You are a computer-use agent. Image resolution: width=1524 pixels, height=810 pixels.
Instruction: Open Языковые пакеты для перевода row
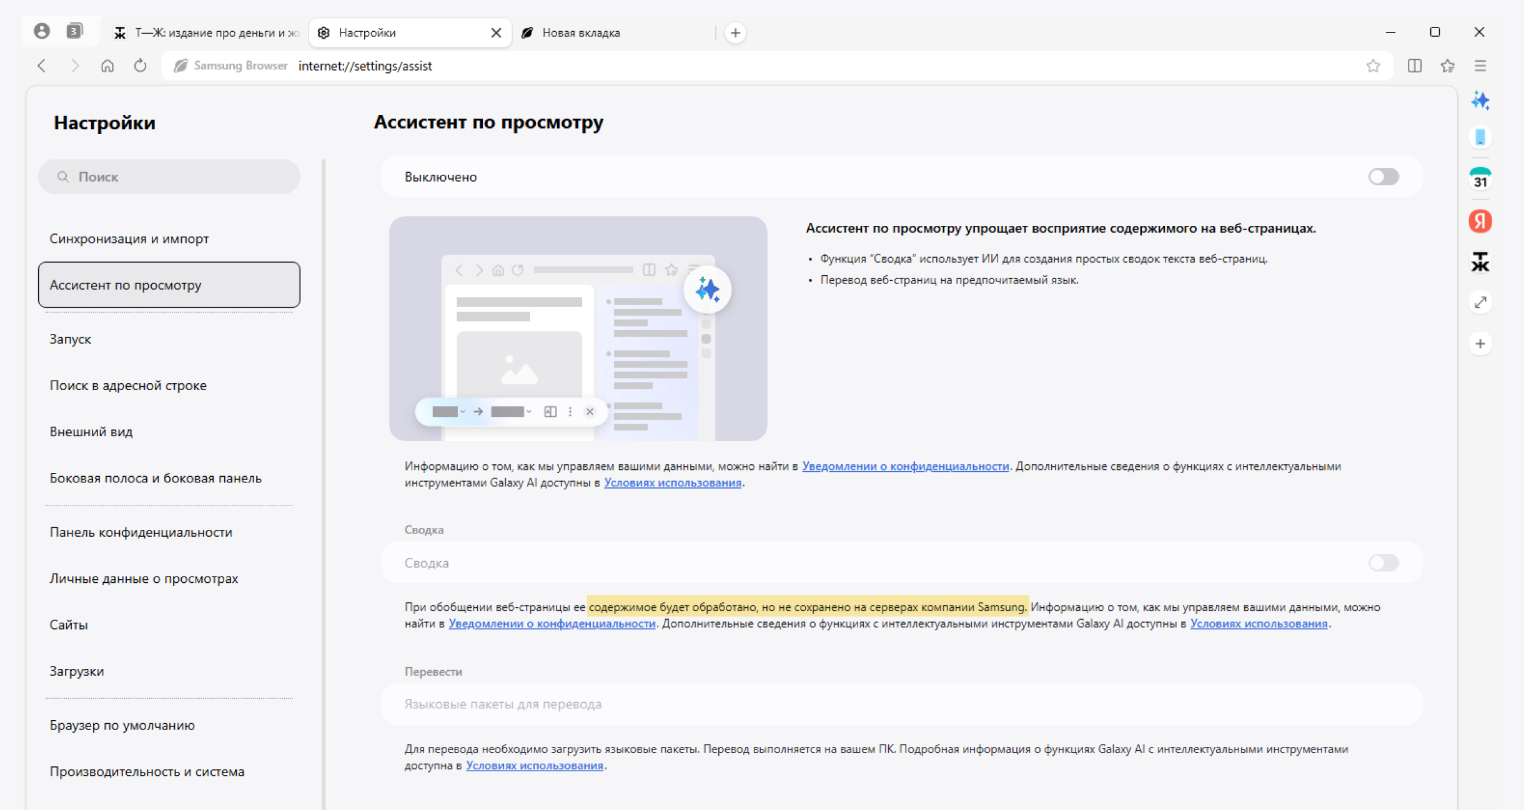point(902,704)
